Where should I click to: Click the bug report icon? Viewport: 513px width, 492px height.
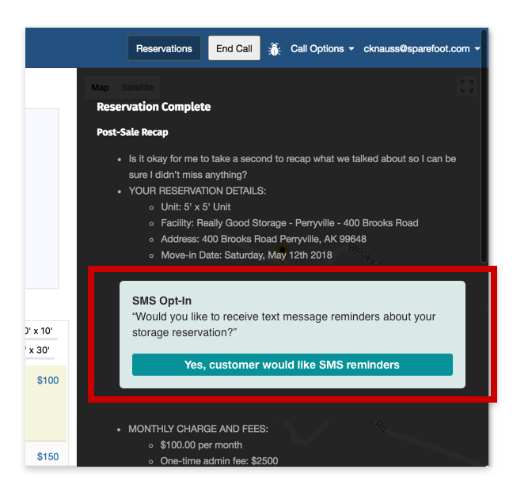274,49
